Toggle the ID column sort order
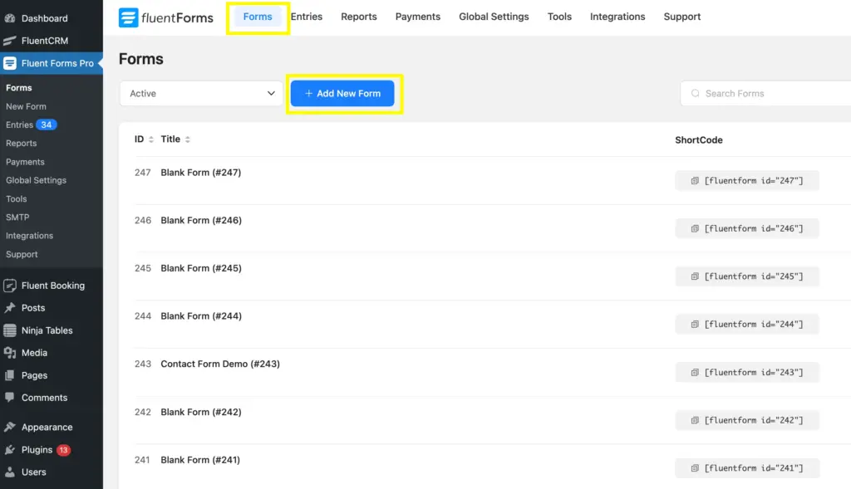This screenshot has width=851, height=489. (x=151, y=139)
